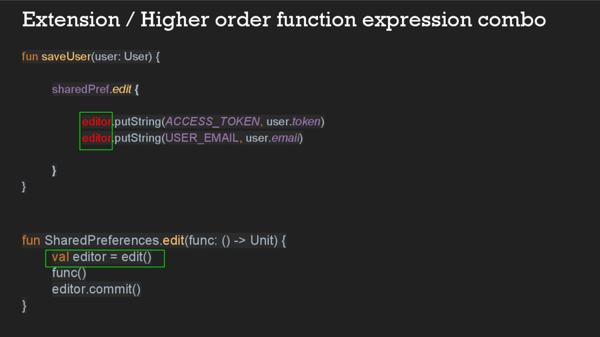This screenshot has height=337, width=600.
Task: Click the saveUser function name
Action: click(x=66, y=57)
